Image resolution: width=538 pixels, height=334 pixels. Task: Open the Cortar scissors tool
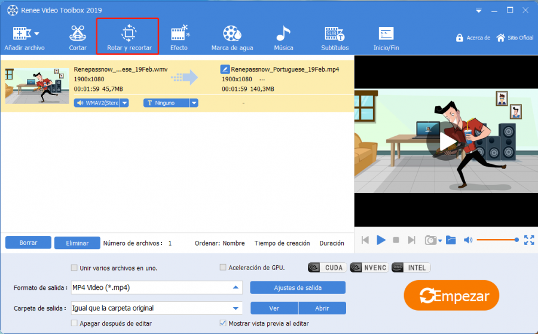click(78, 38)
